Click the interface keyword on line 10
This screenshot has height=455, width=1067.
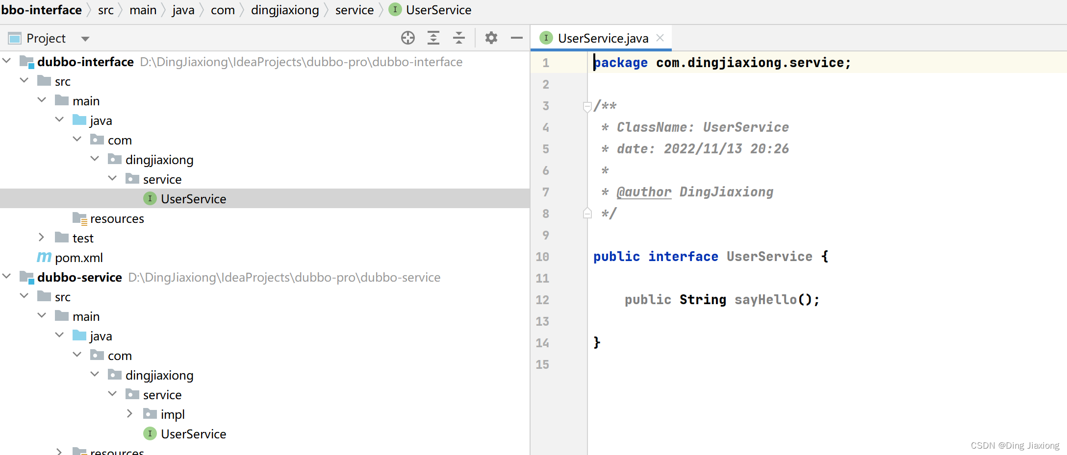point(683,257)
